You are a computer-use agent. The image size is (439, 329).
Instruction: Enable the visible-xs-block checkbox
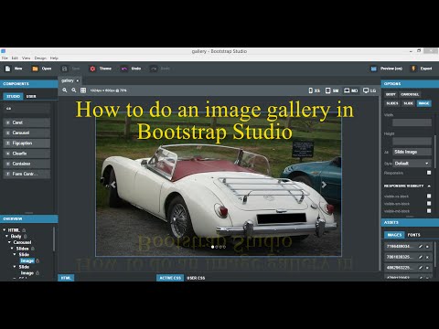pyautogui.click(x=429, y=196)
